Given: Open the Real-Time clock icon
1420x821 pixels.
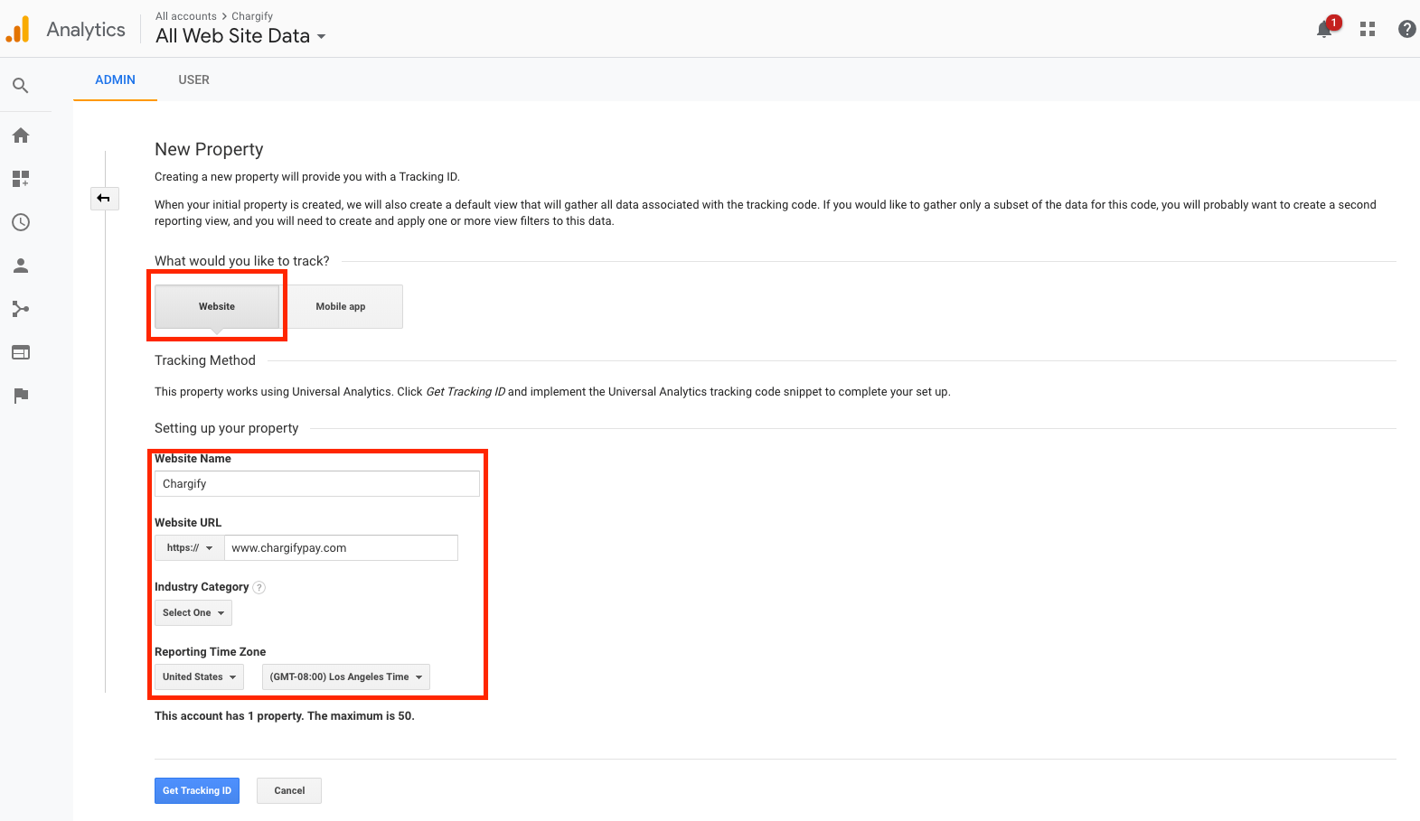Looking at the screenshot, I should pos(21,222).
